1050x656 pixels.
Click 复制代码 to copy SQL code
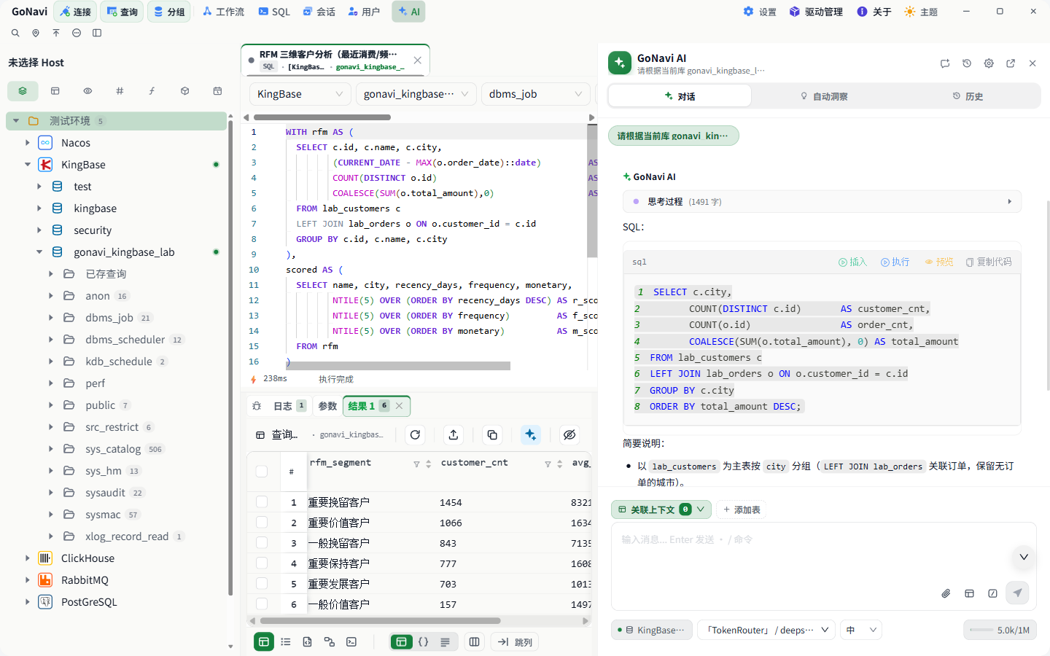click(988, 262)
